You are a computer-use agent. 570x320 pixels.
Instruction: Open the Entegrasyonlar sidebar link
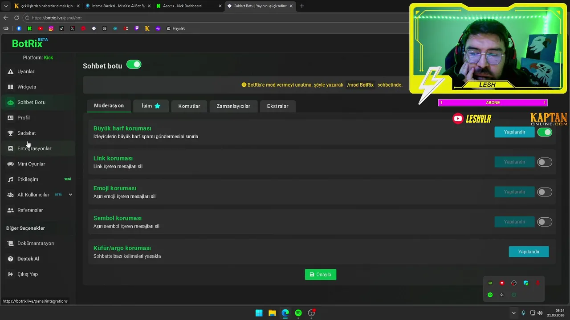[37, 148]
